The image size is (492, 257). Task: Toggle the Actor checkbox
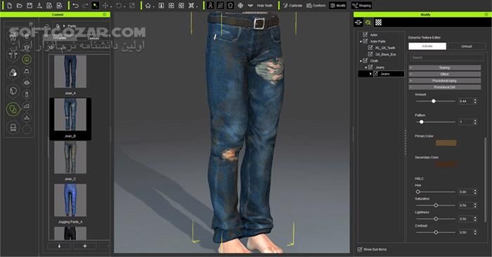pyautogui.click(x=365, y=34)
